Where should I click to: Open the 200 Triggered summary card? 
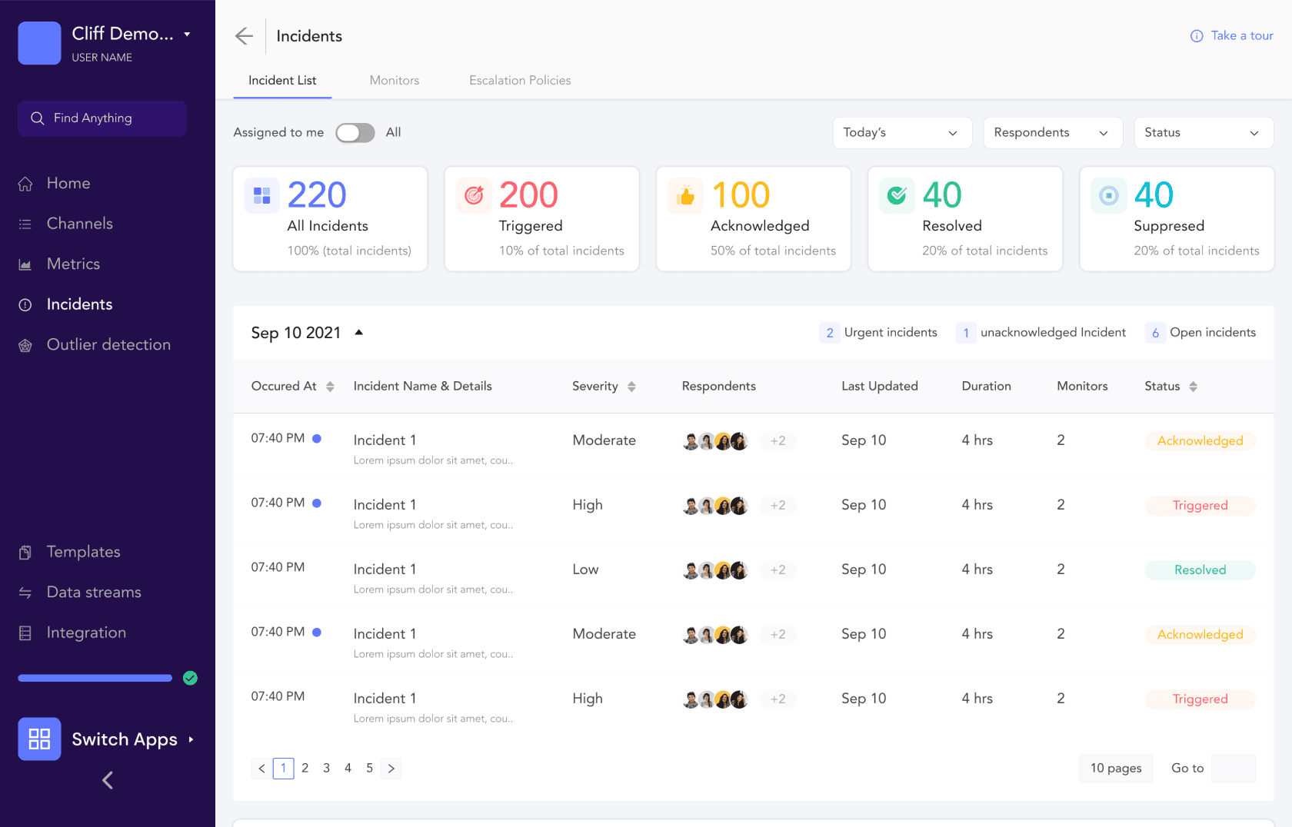[x=541, y=219]
